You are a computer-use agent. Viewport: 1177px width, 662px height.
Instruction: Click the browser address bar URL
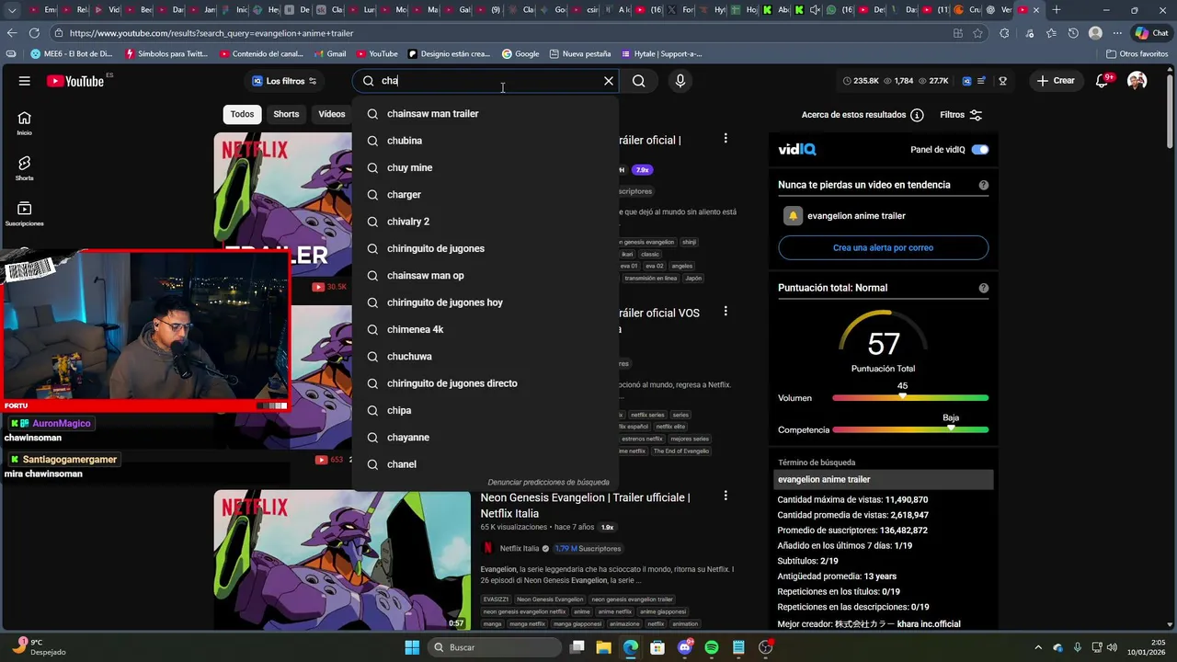(211, 33)
